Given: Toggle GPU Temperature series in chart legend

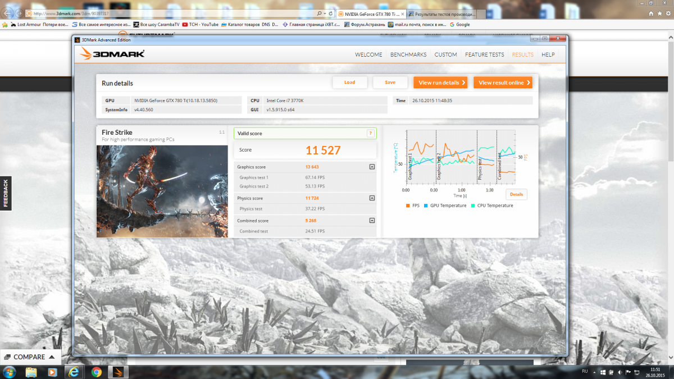Looking at the screenshot, I should coord(445,206).
